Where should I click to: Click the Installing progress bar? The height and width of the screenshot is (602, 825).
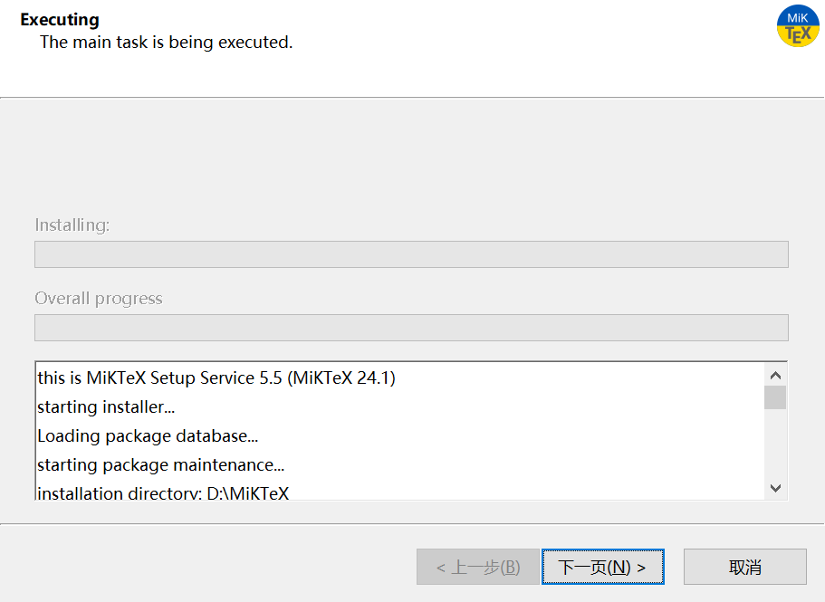[411, 254]
